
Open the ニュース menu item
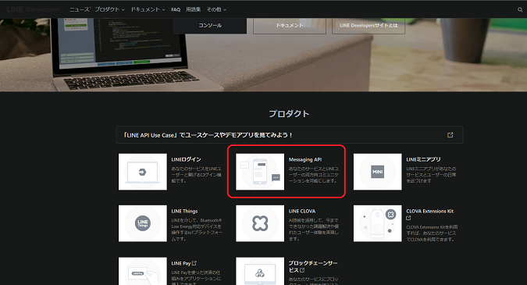(x=80, y=9)
